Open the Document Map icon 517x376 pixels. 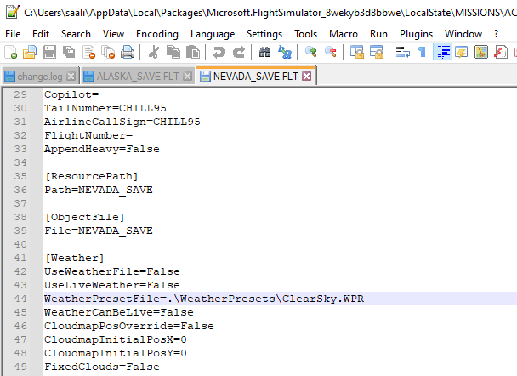[481, 52]
